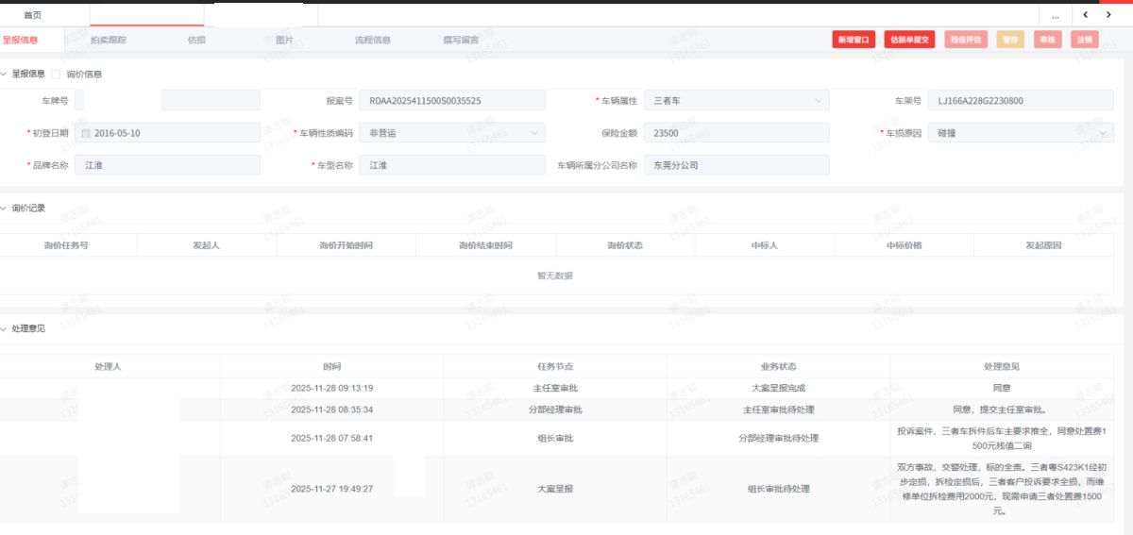Screen dimensions: 1133x535
Task: Click the previous tab arrow at top right
Action: [1086, 15]
